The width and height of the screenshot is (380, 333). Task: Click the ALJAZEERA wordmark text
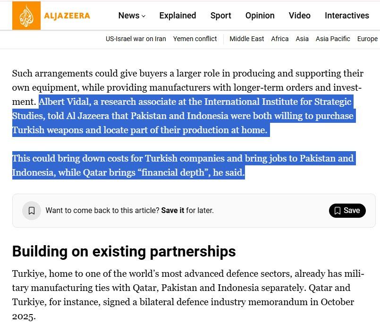(x=67, y=16)
